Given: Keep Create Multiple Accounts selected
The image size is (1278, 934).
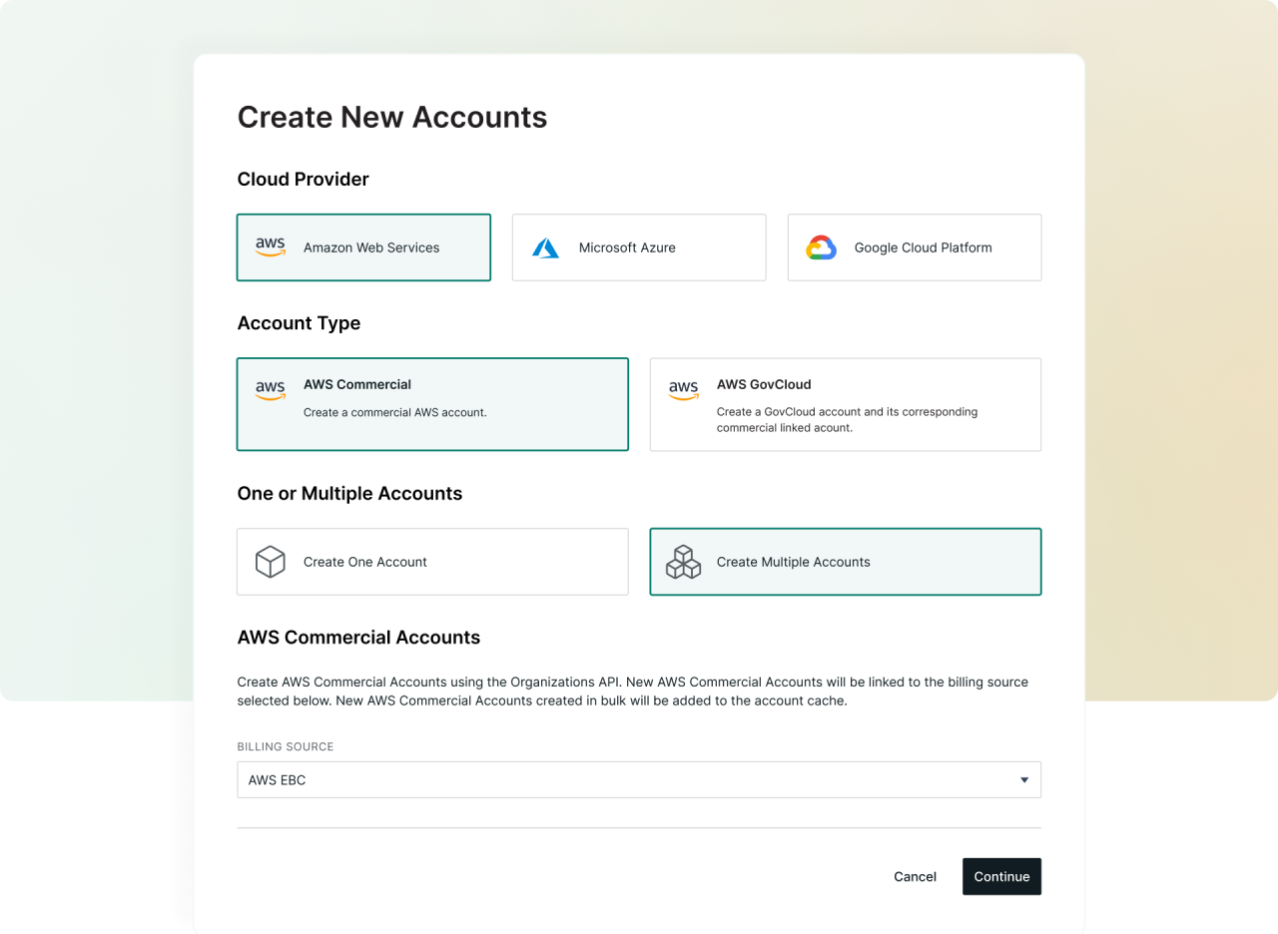Looking at the screenshot, I should tap(845, 561).
